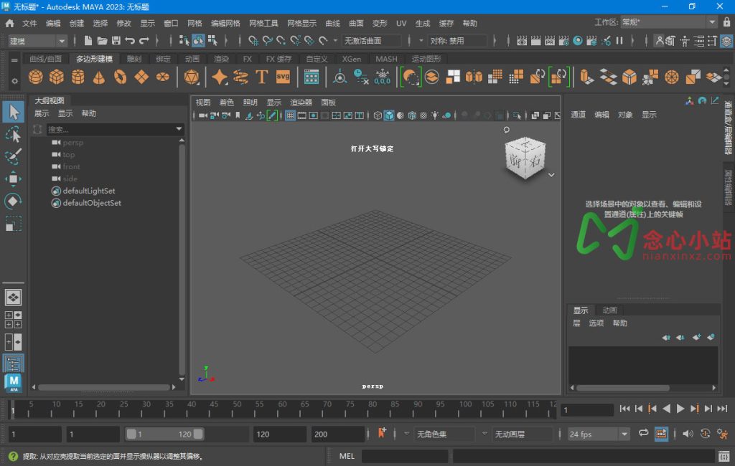Open the viewport 着色 menu

[226, 102]
